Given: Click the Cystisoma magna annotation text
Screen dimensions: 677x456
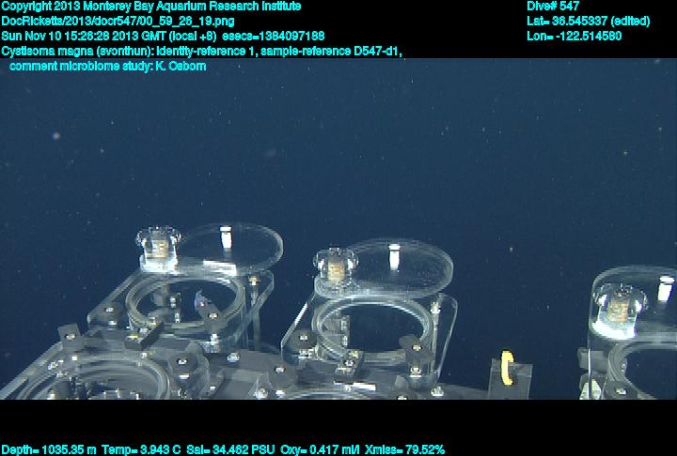Looking at the screenshot, I should tap(201, 51).
